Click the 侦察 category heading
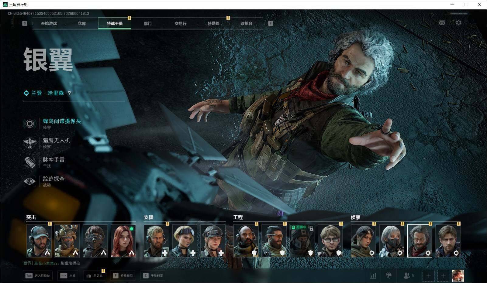The width and height of the screenshot is (487, 283). click(x=356, y=217)
